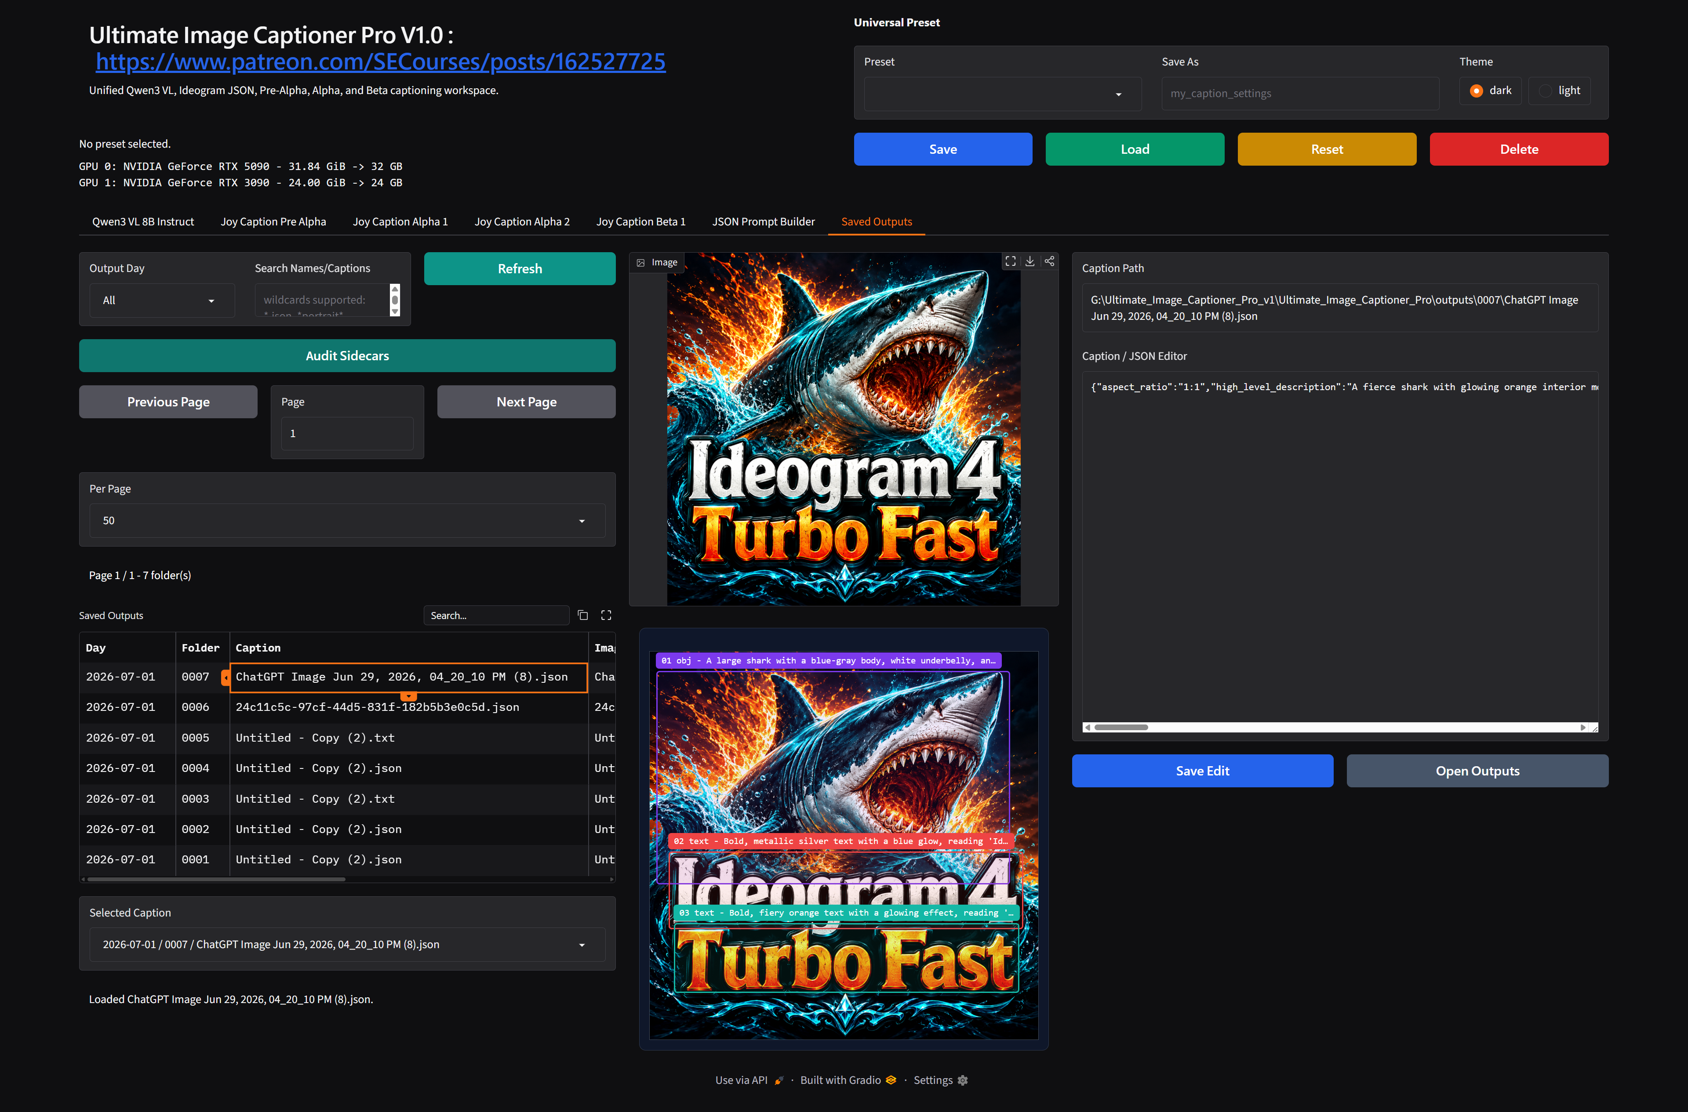Click the red Delete button
This screenshot has width=1688, height=1112.
(1519, 149)
